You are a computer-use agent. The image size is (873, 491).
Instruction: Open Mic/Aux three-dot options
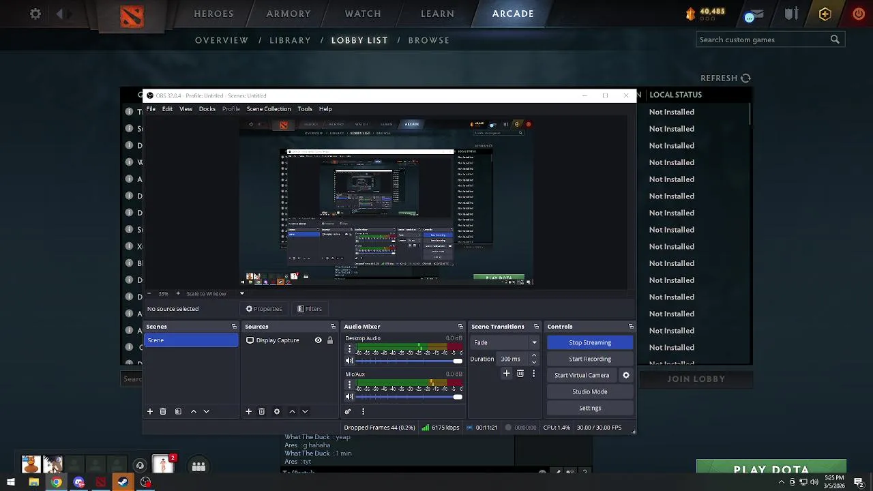point(350,385)
